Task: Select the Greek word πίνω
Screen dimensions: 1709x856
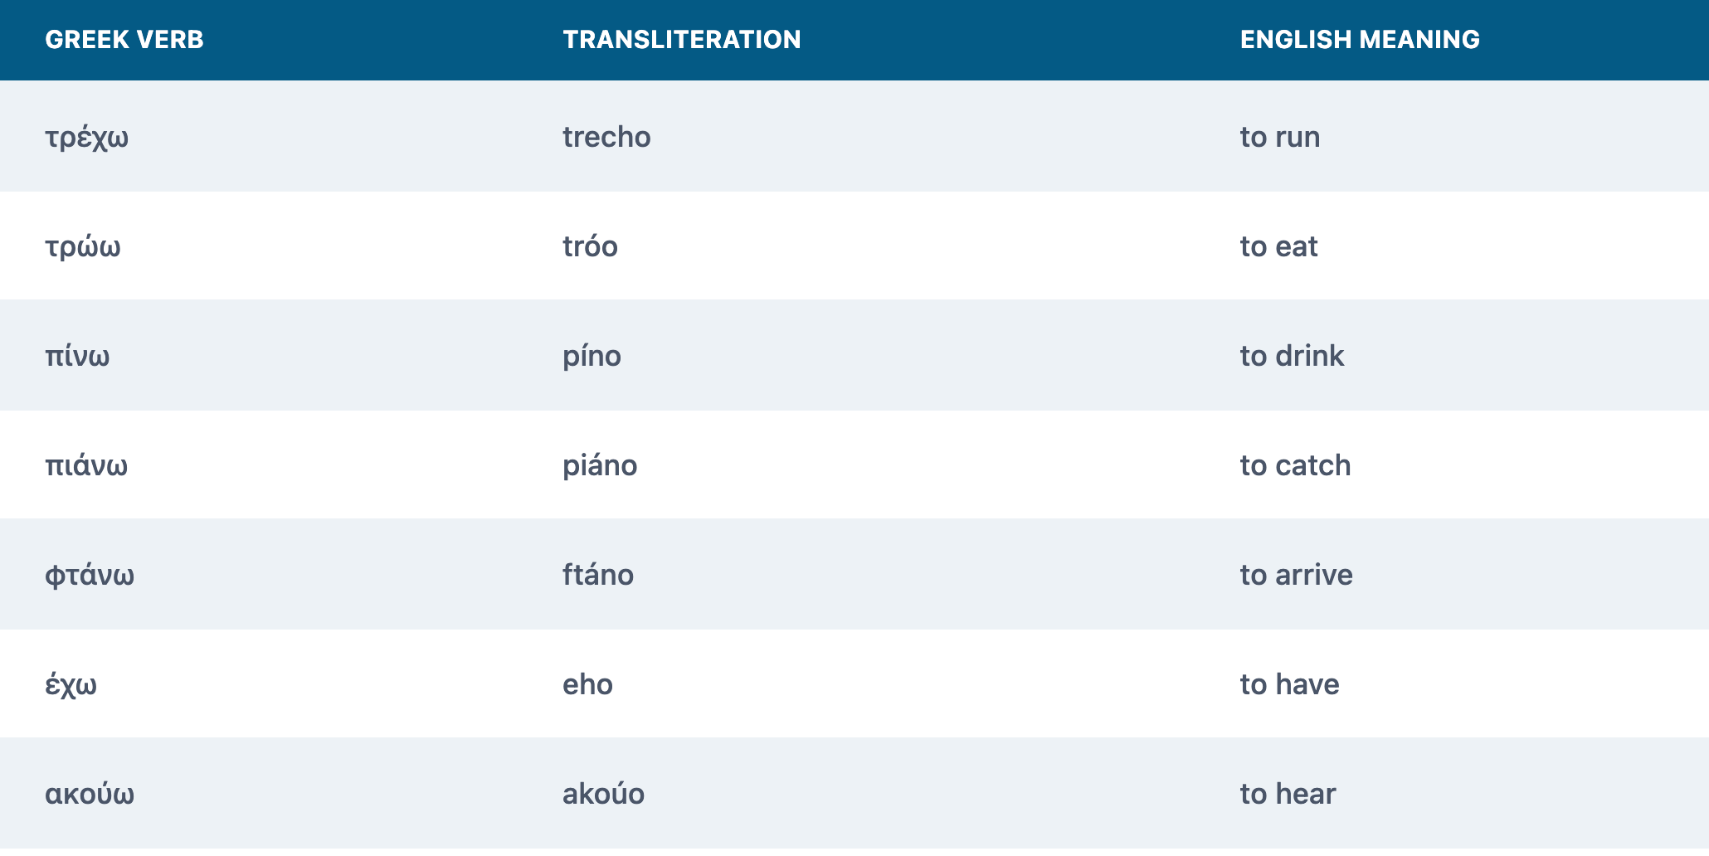Action: [x=77, y=356]
